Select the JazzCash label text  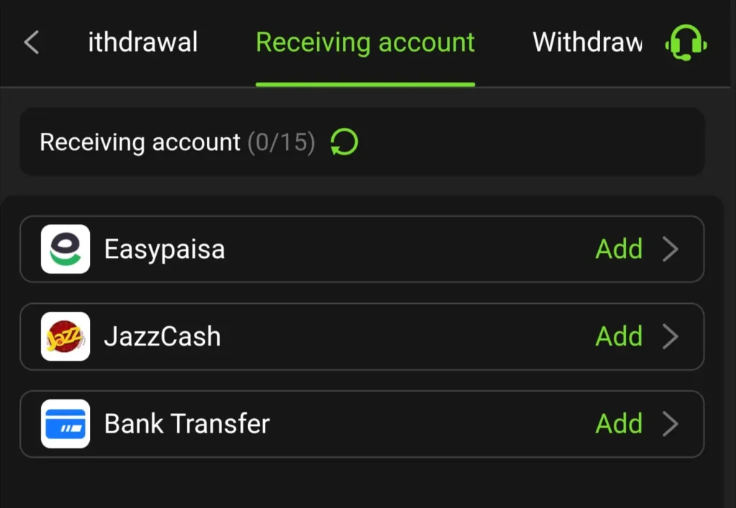pyautogui.click(x=162, y=336)
